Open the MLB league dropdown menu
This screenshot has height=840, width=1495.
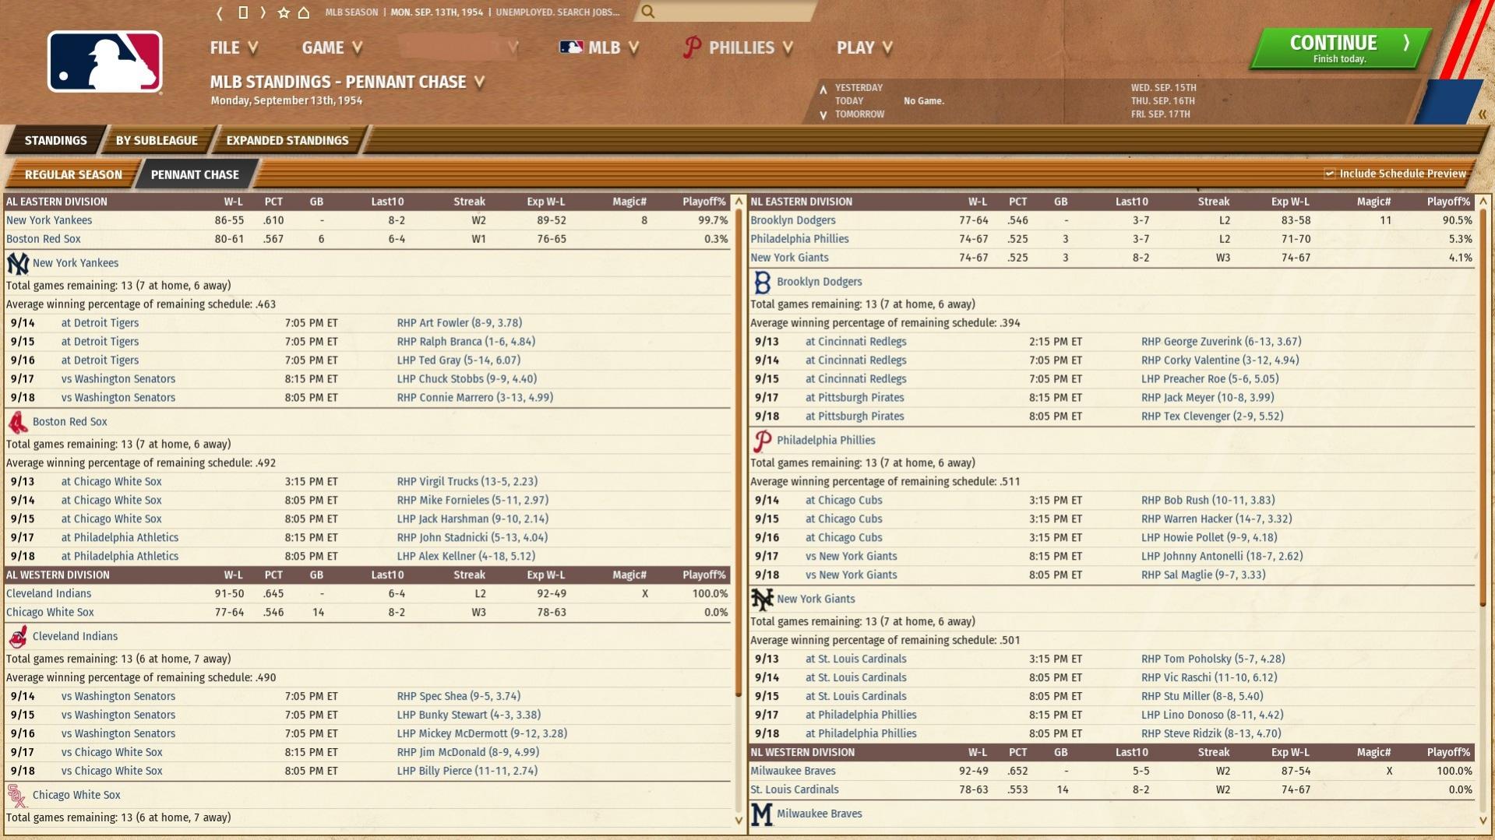click(599, 47)
